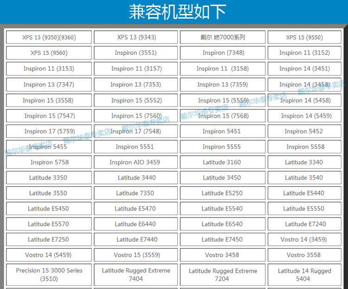Select the Inspiron 11 (3153) cell
Screen dimensions: 348x289
pos(49,69)
